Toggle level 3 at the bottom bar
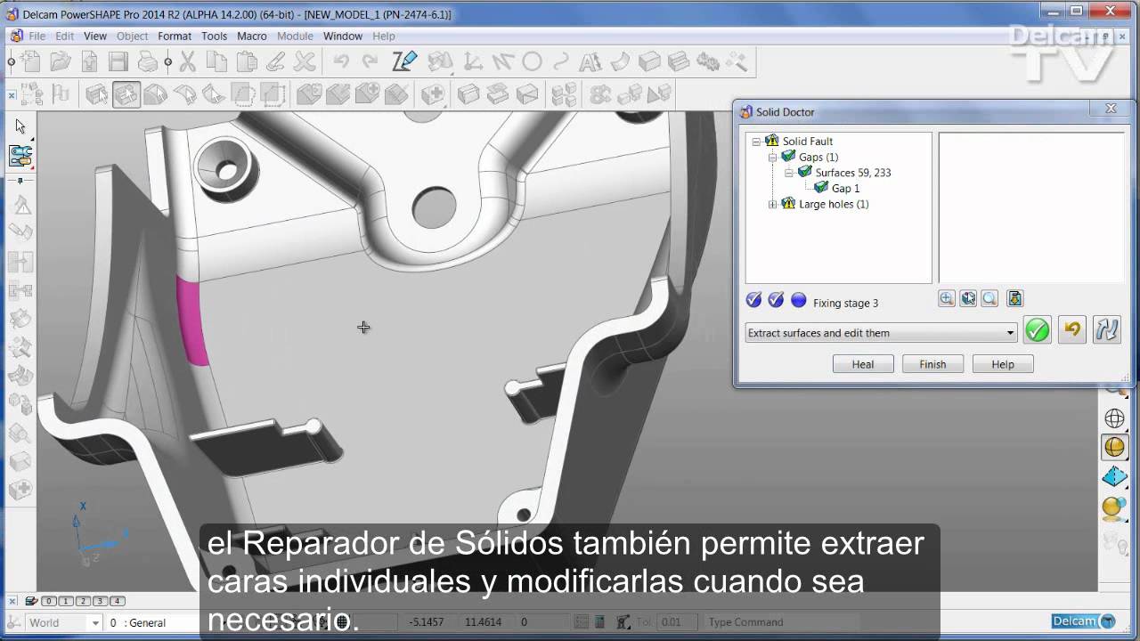This screenshot has height=641, width=1140. tap(100, 601)
